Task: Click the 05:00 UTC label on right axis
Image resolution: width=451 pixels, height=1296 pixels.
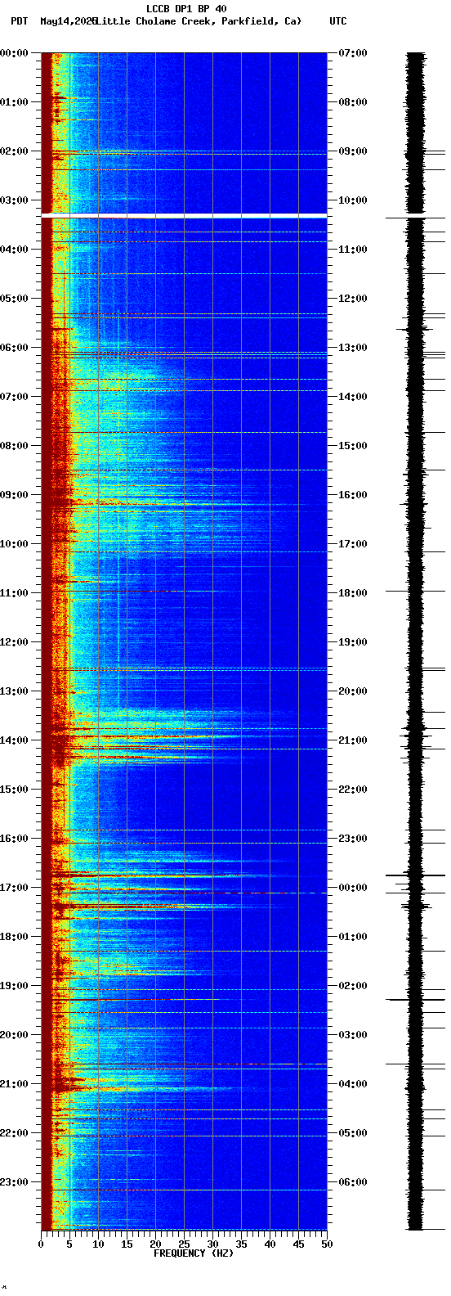Action: 353,1133
